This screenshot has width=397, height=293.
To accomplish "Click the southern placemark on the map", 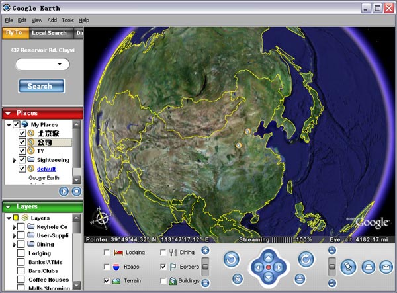I will click(x=238, y=146).
